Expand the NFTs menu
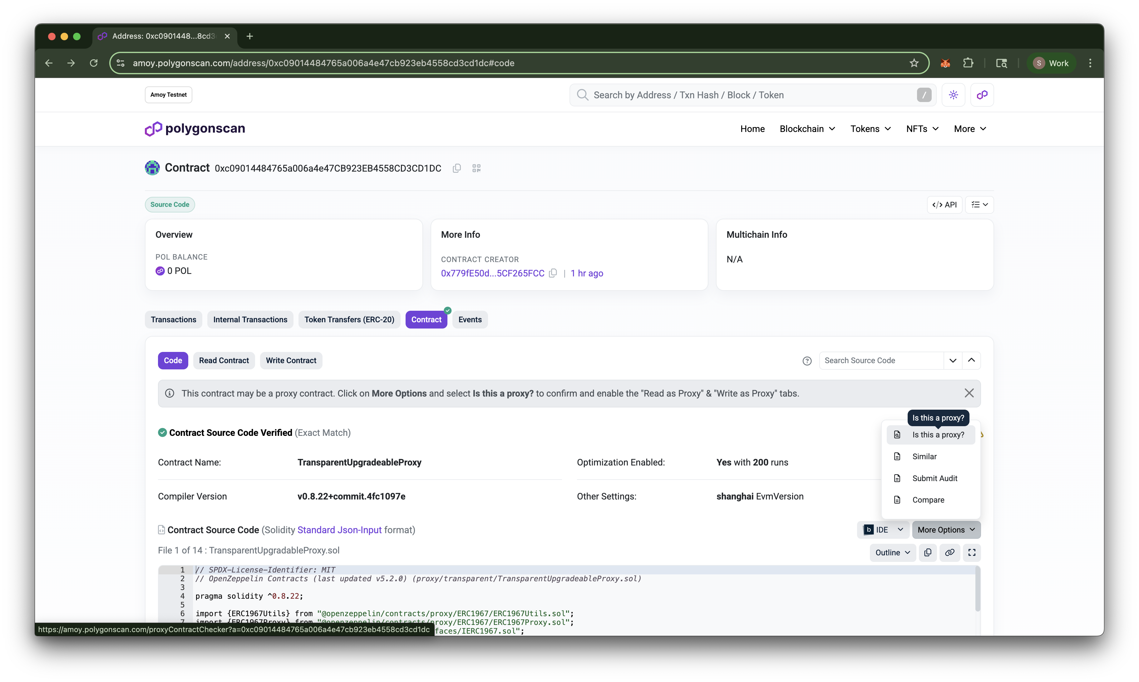1139x682 pixels. click(922, 129)
